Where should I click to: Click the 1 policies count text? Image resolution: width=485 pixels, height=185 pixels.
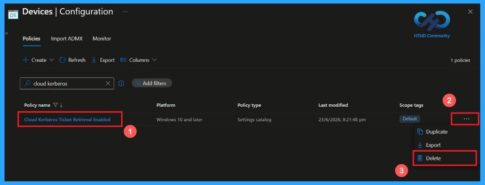pos(460,60)
